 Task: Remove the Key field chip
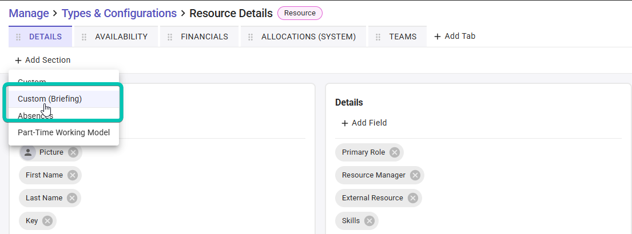coord(47,221)
